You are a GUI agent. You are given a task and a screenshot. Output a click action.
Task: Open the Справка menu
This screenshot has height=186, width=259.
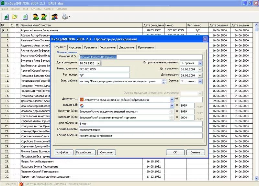pos(62,9)
